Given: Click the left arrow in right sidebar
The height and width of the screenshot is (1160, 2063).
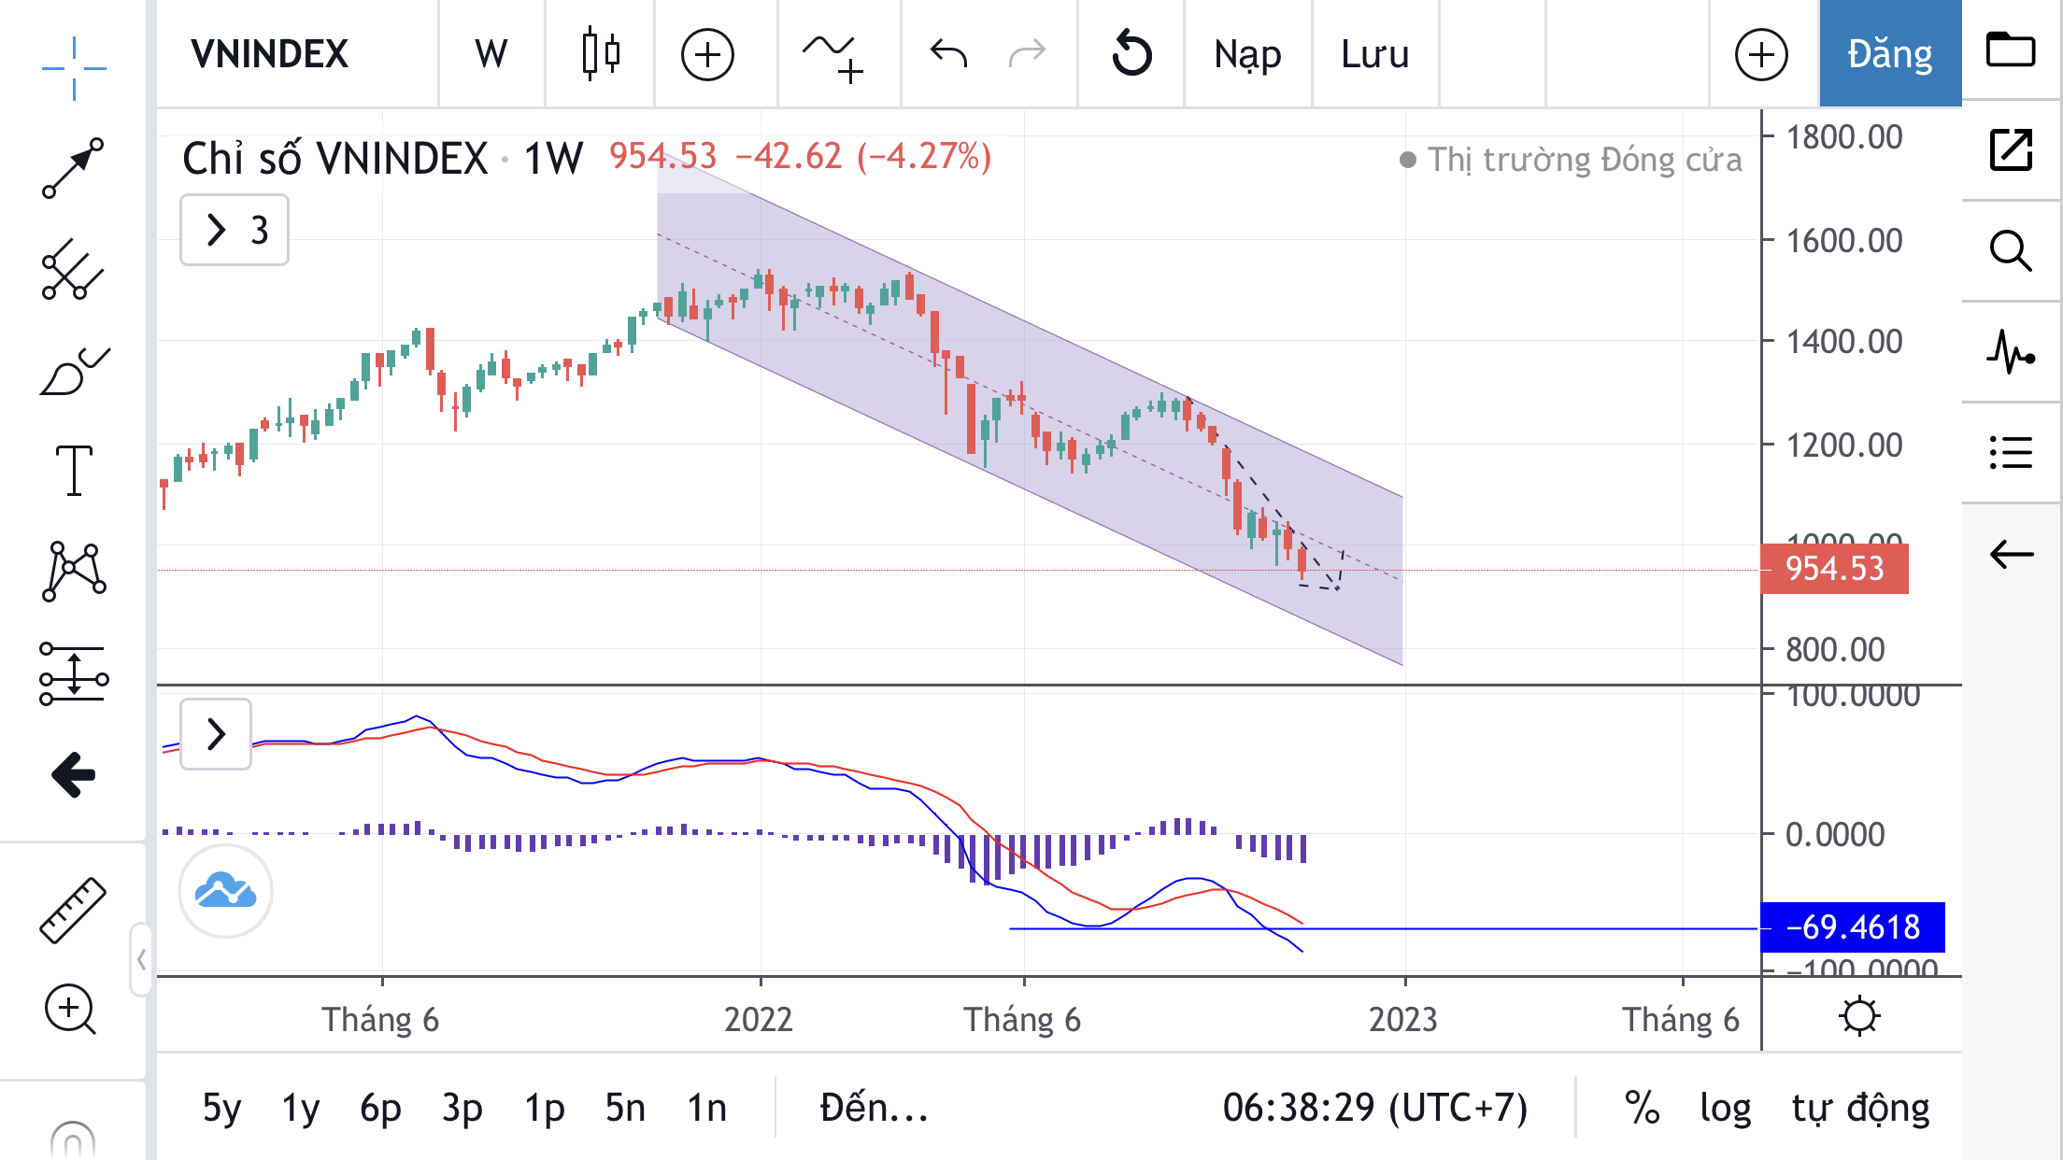Looking at the screenshot, I should point(2011,554).
